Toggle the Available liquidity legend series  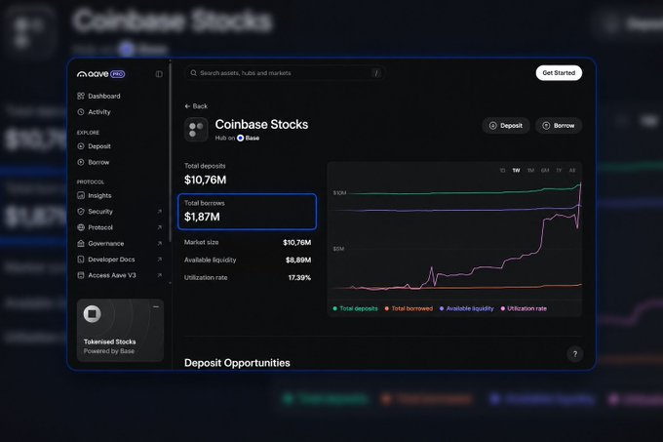click(466, 308)
